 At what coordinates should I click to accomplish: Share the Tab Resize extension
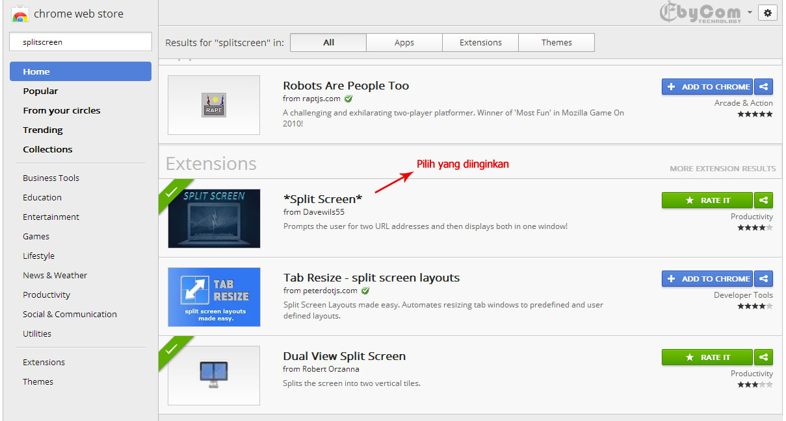click(x=764, y=279)
